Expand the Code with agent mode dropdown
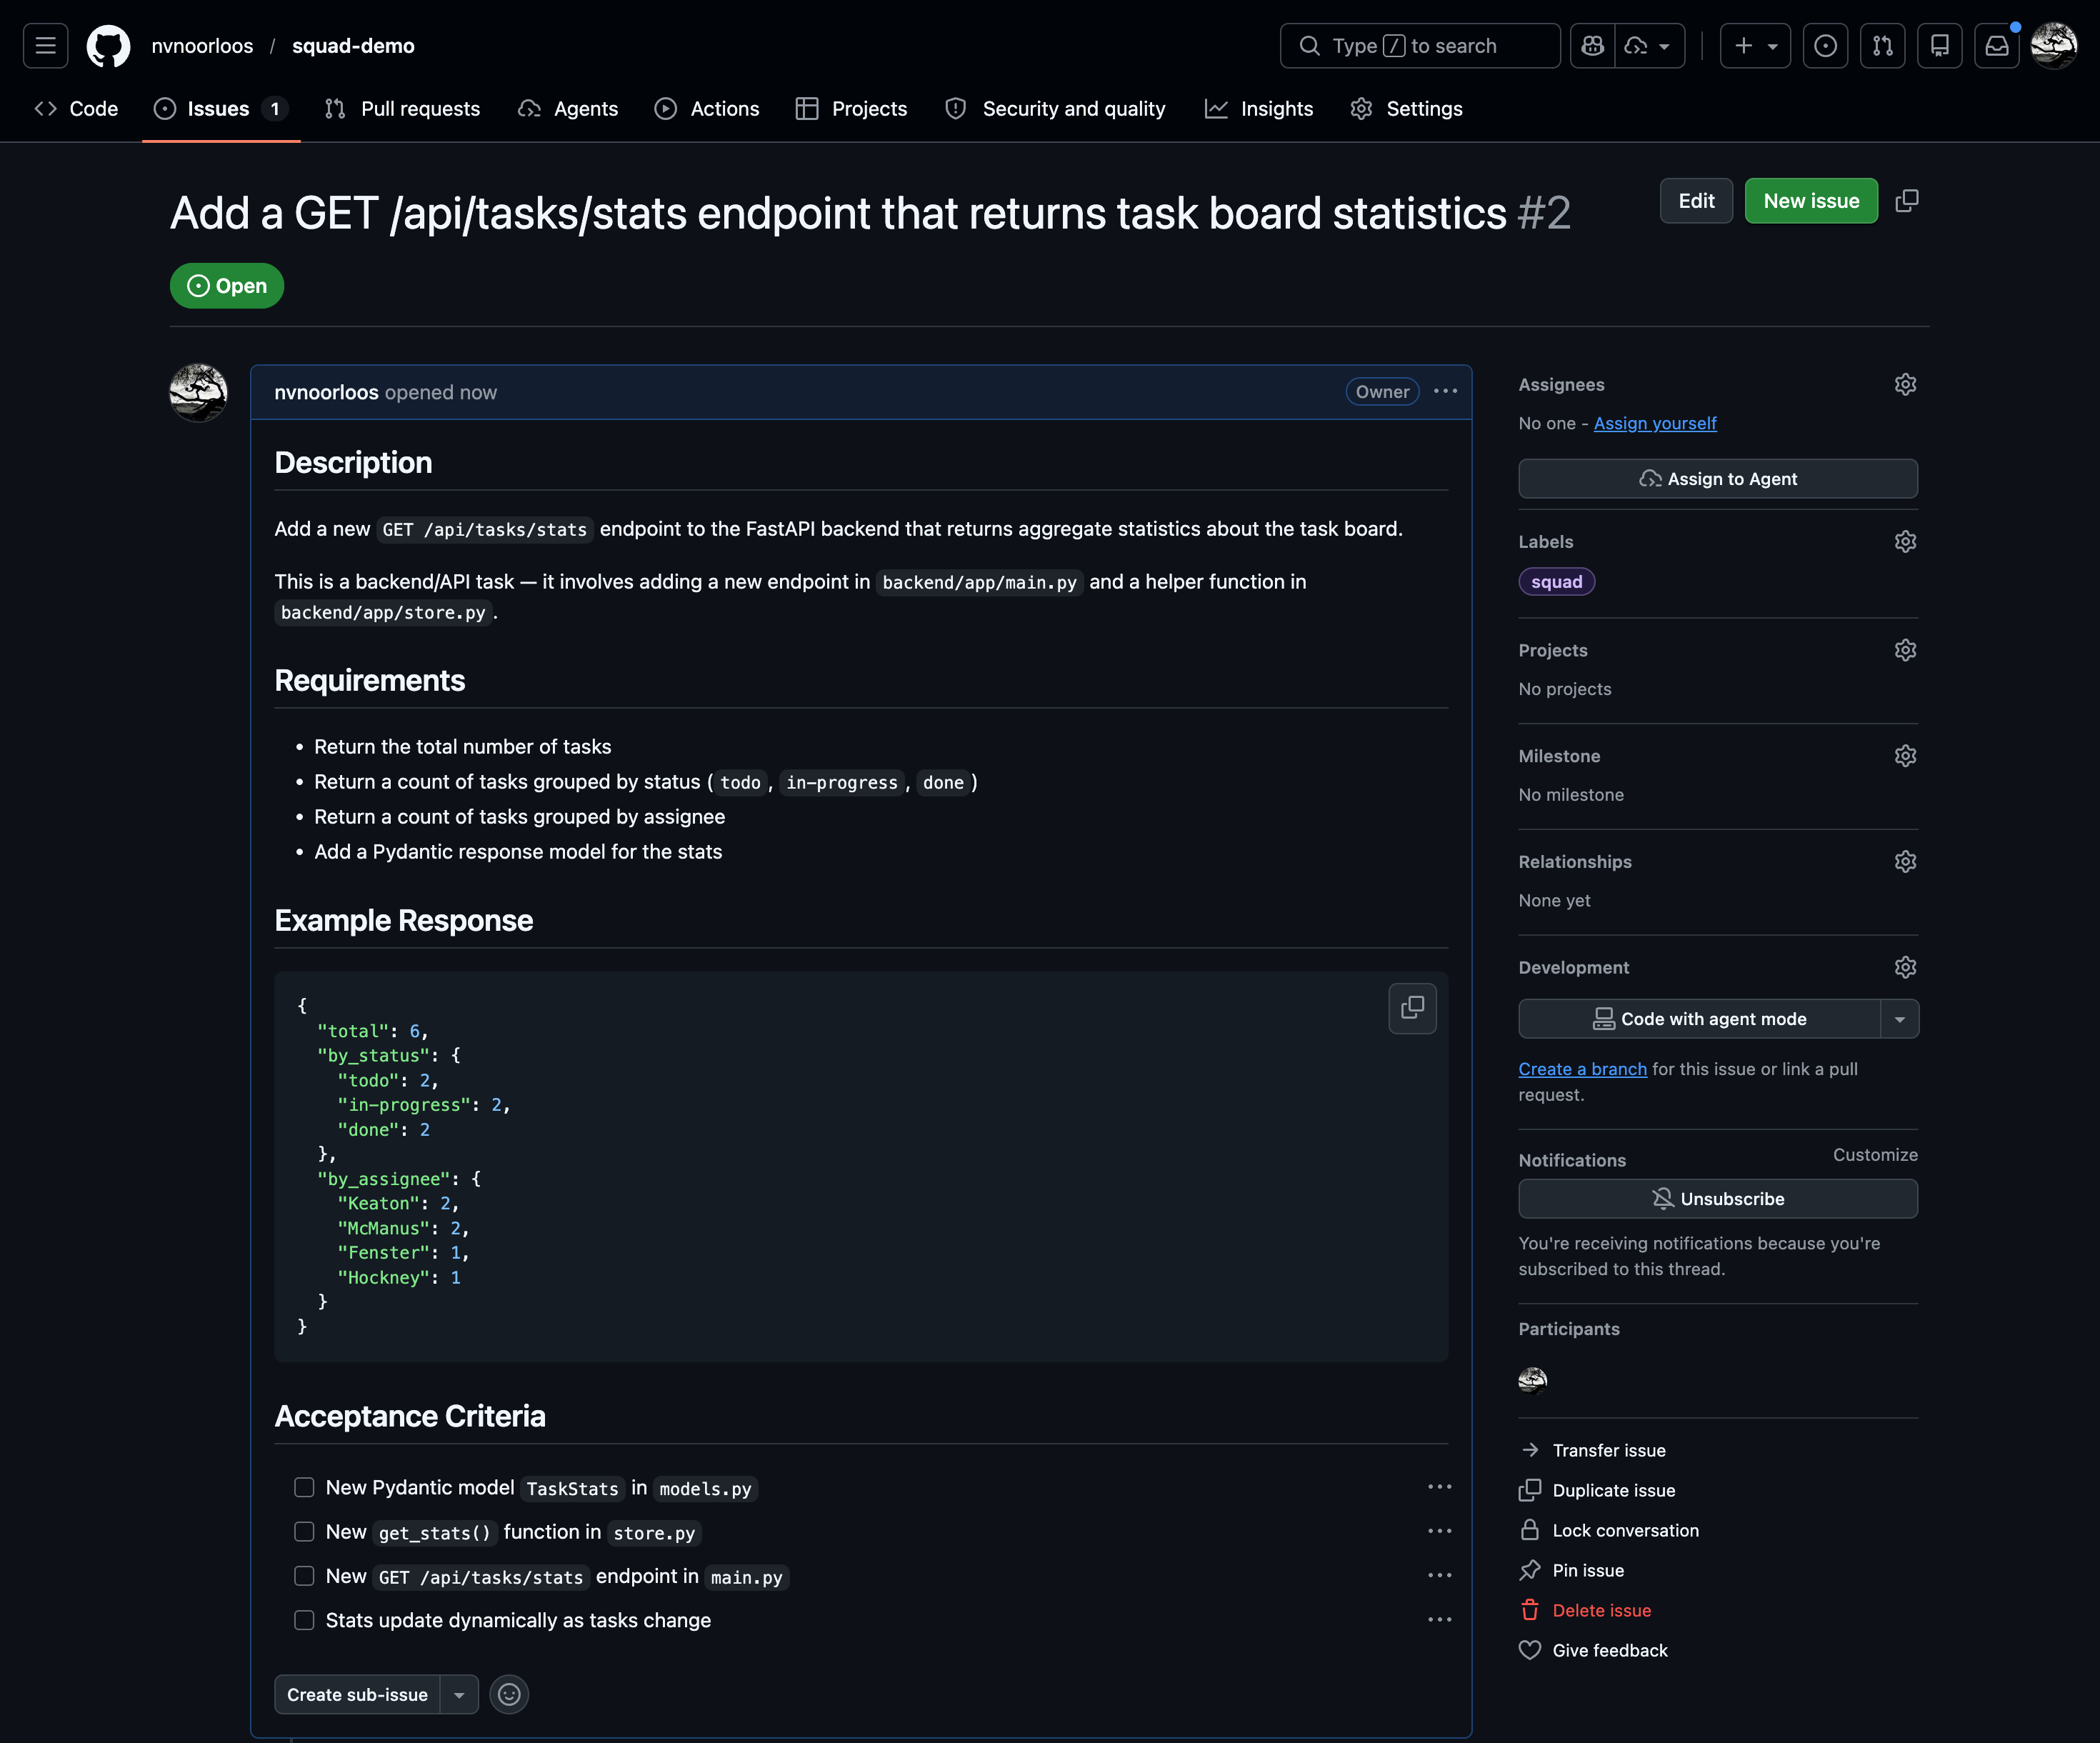 point(1901,1018)
